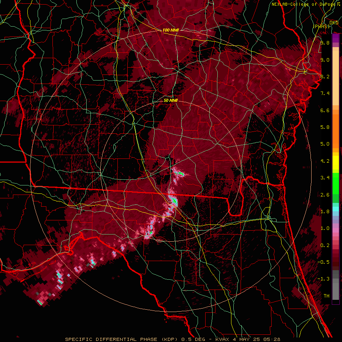Click the 'TH' threshold label on the legend
Viewport: 342px width, 342px height.
coord(326,296)
